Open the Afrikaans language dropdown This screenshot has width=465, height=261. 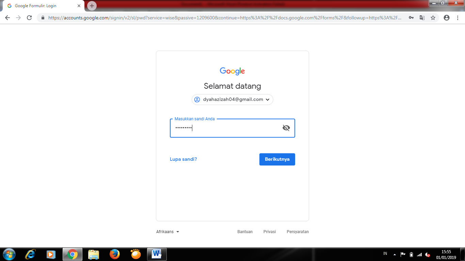pos(168,232)
